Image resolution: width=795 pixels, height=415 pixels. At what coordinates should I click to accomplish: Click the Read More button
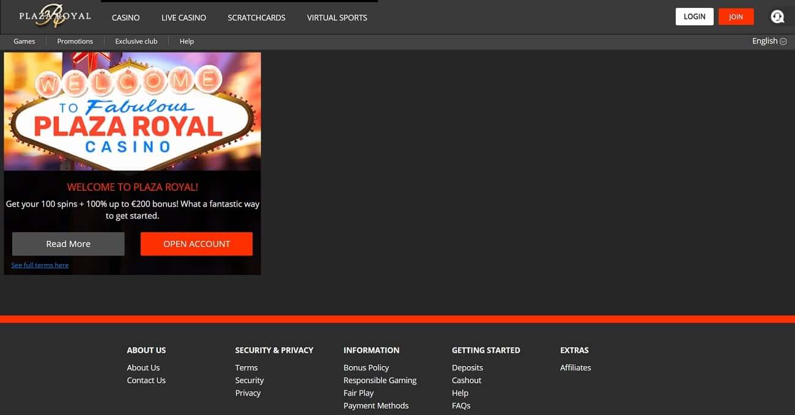[68, 244]
